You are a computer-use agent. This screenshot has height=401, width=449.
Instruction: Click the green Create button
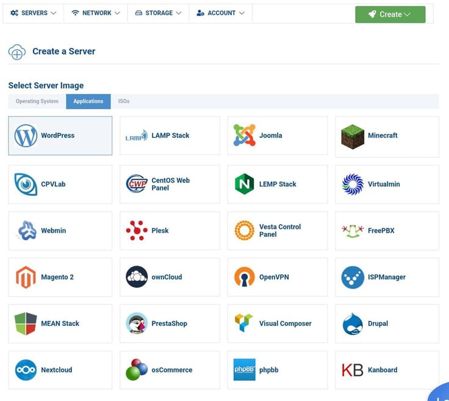coord(390,14)
